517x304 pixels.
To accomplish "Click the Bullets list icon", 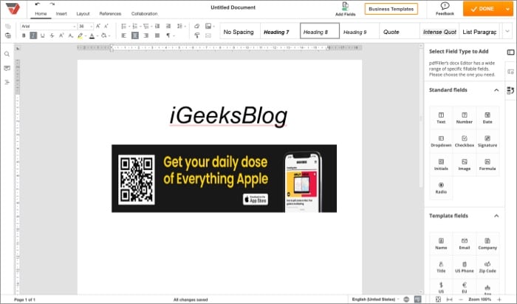I will [123, 26].
